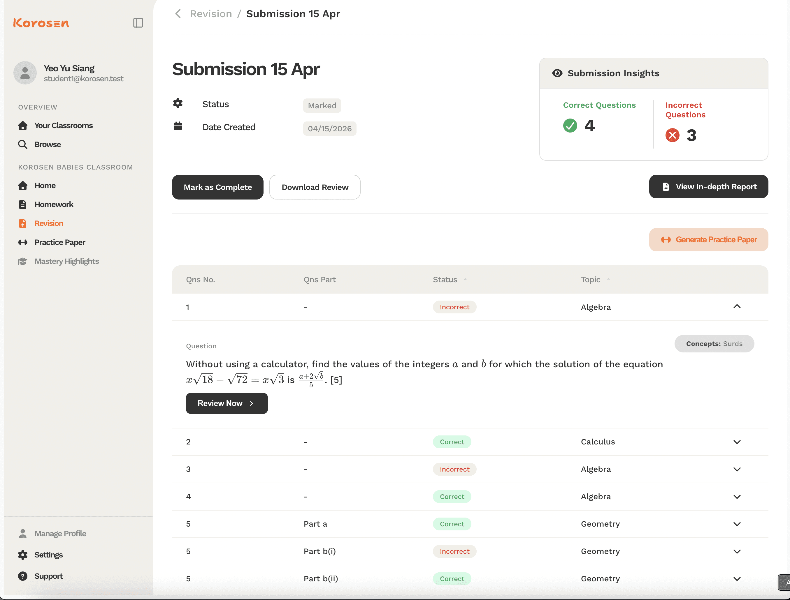Image resolution: width=790 pixels, height=600 pixels.
Task: Click the Concepts: Surds chip
Action: point(714,344)
